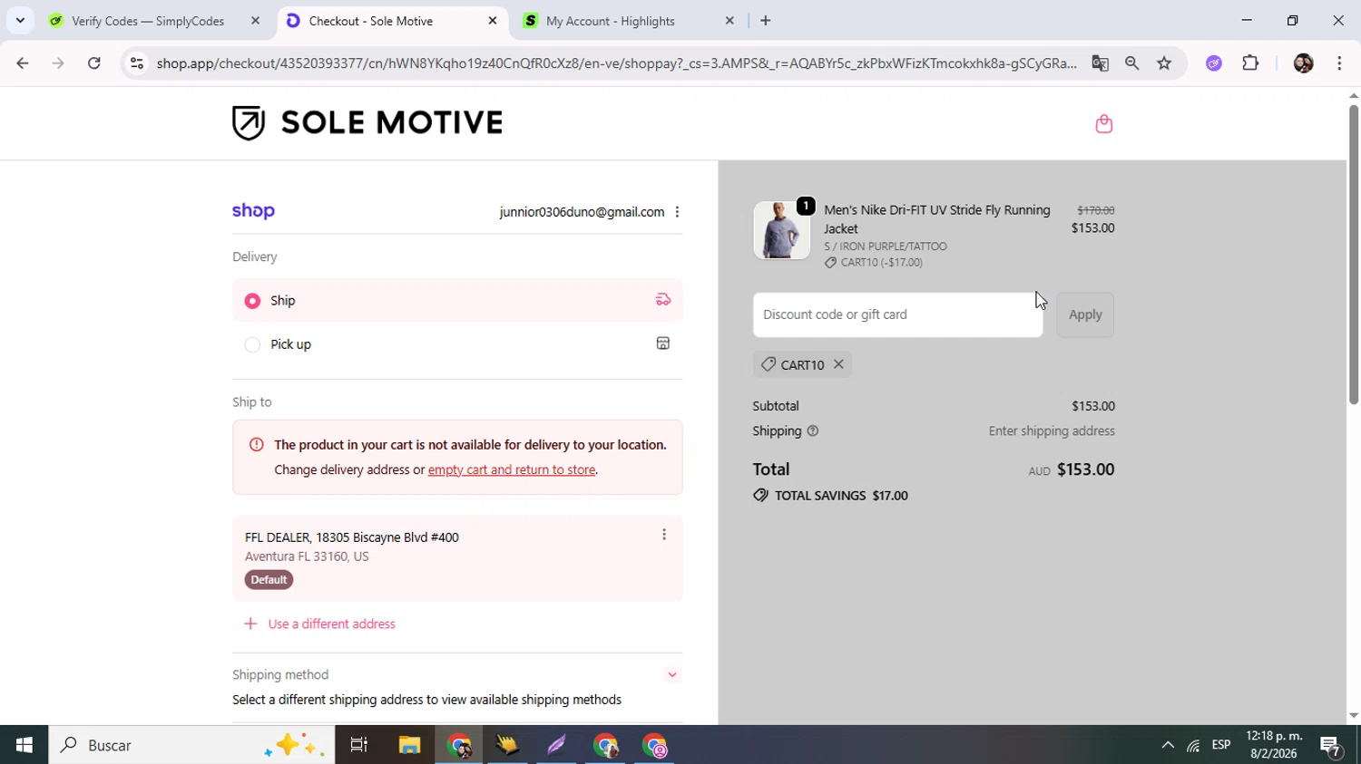Screen dimensions: 1361x764
Task: Open File Explorer from the taskbar
Action: point(409,745)
